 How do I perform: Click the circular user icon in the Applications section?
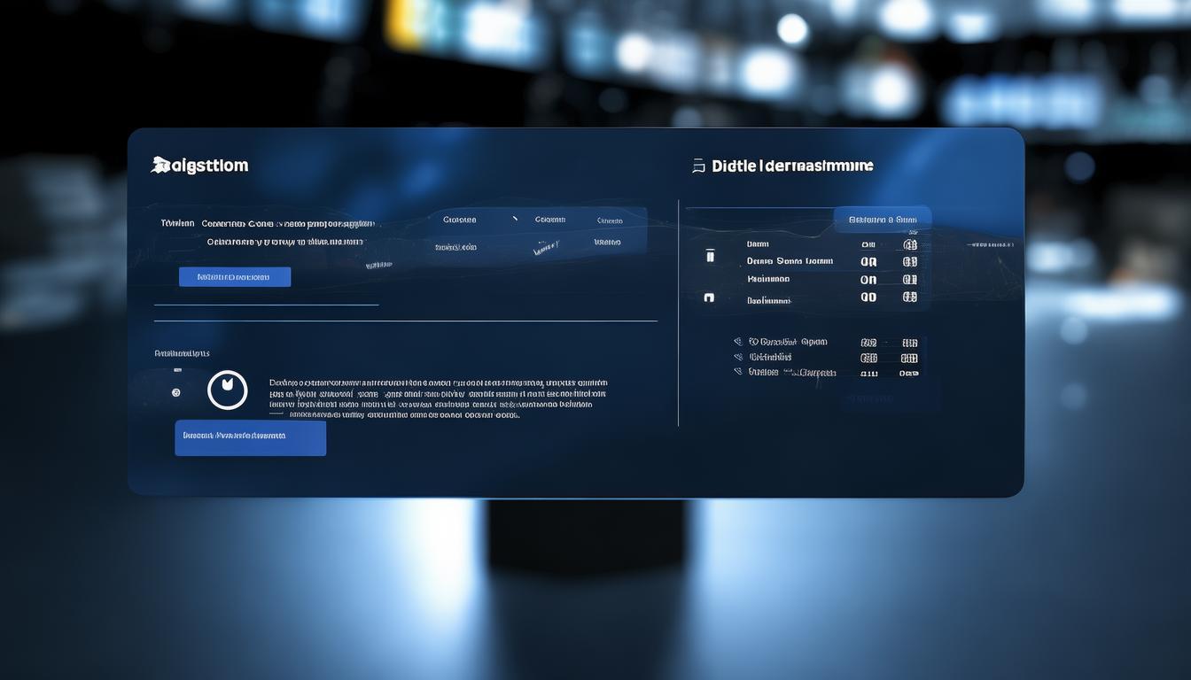pos(229,390)
